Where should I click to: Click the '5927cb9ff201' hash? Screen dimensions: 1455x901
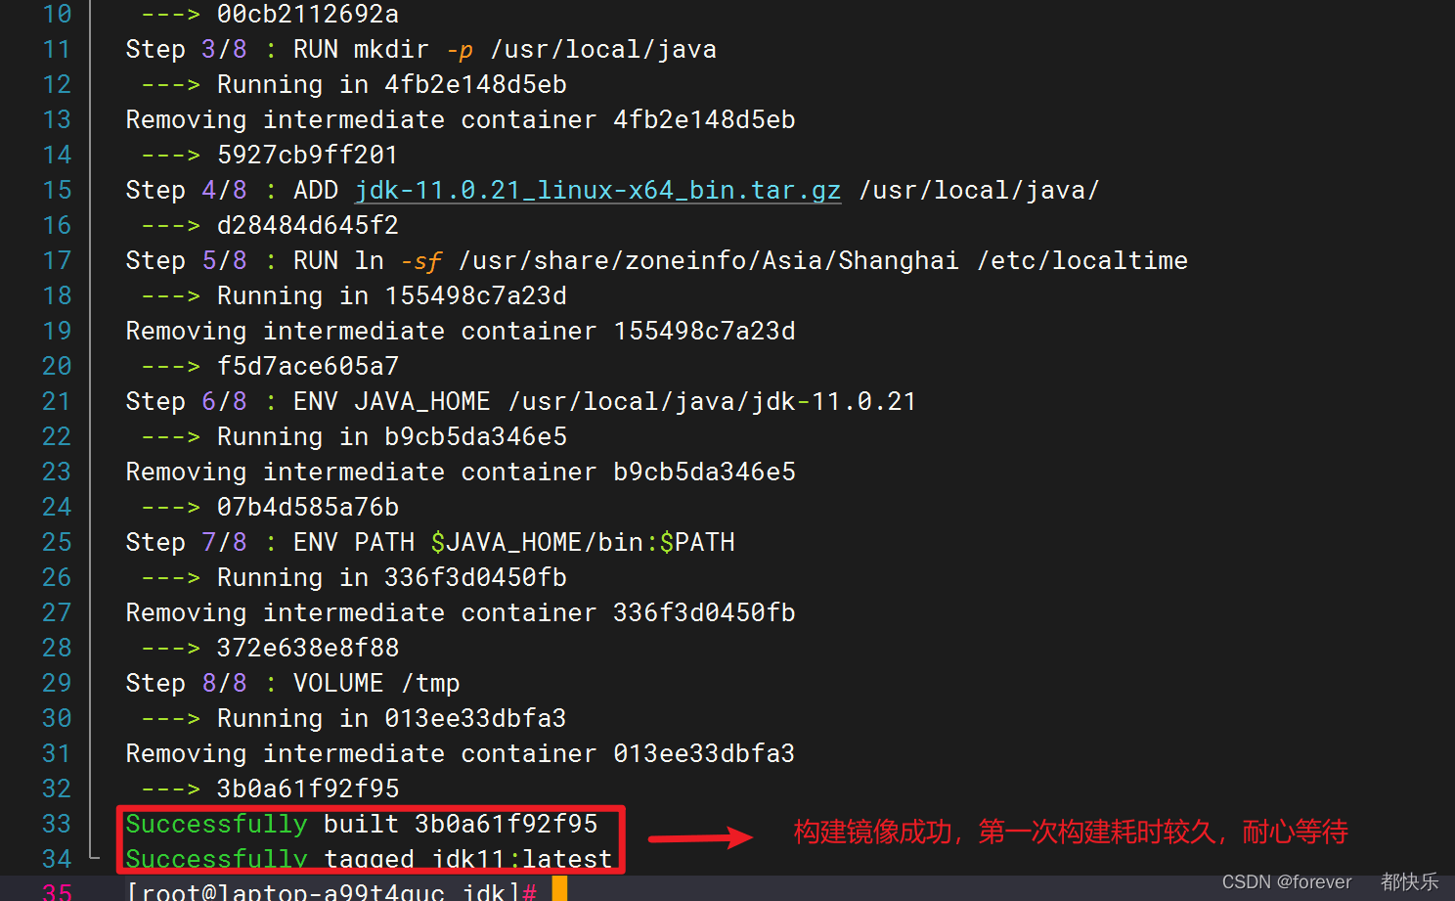coord(307,155)
